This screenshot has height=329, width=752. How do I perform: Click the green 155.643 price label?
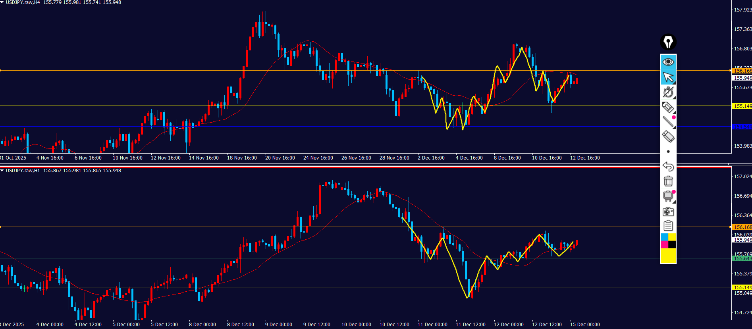(742, 259)
